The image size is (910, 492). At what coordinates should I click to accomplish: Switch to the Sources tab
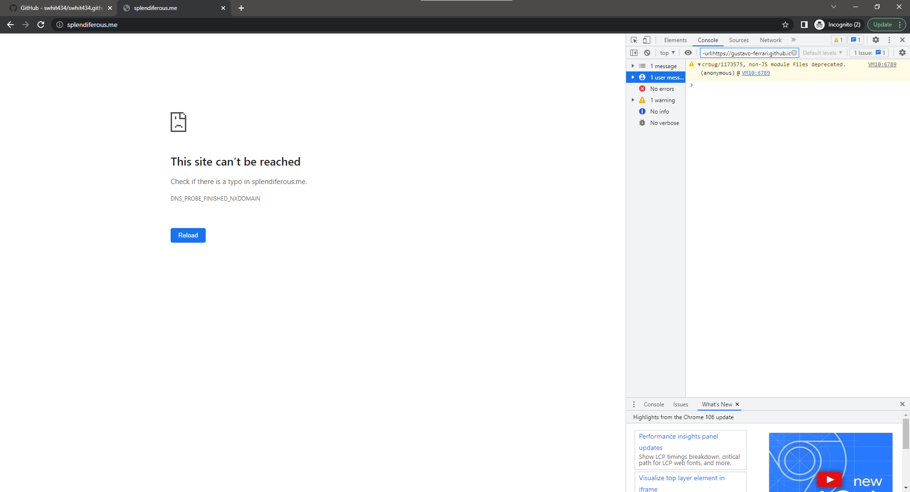738,40
